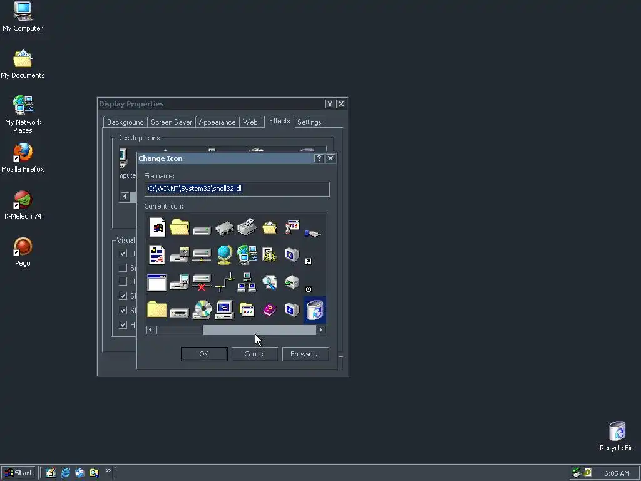Select the magnifier over document icon
Screen dimensions: 641x481
click(269, 282)
